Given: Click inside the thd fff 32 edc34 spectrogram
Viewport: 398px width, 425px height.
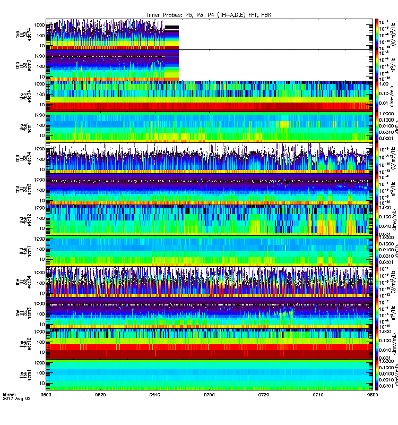Looking at the screenshot, I should [x=209, y=158].
